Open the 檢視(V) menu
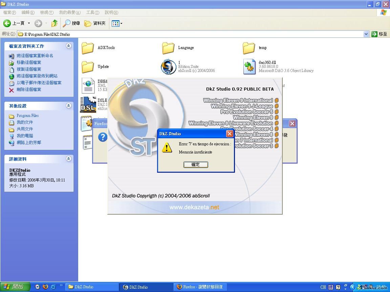Viewport: 390px width, 292px height. pos(47,13)
